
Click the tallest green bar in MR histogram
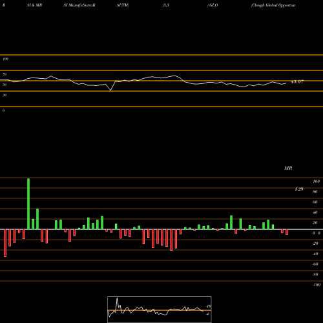(x=28, y=203)
